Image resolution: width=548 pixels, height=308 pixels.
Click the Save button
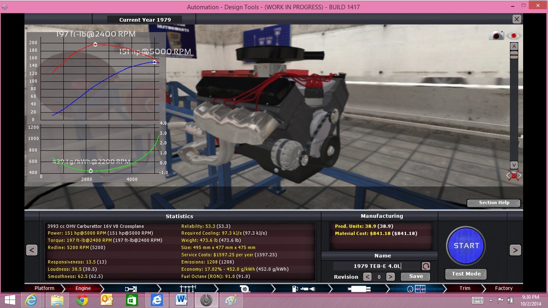[x=416, y=276]
